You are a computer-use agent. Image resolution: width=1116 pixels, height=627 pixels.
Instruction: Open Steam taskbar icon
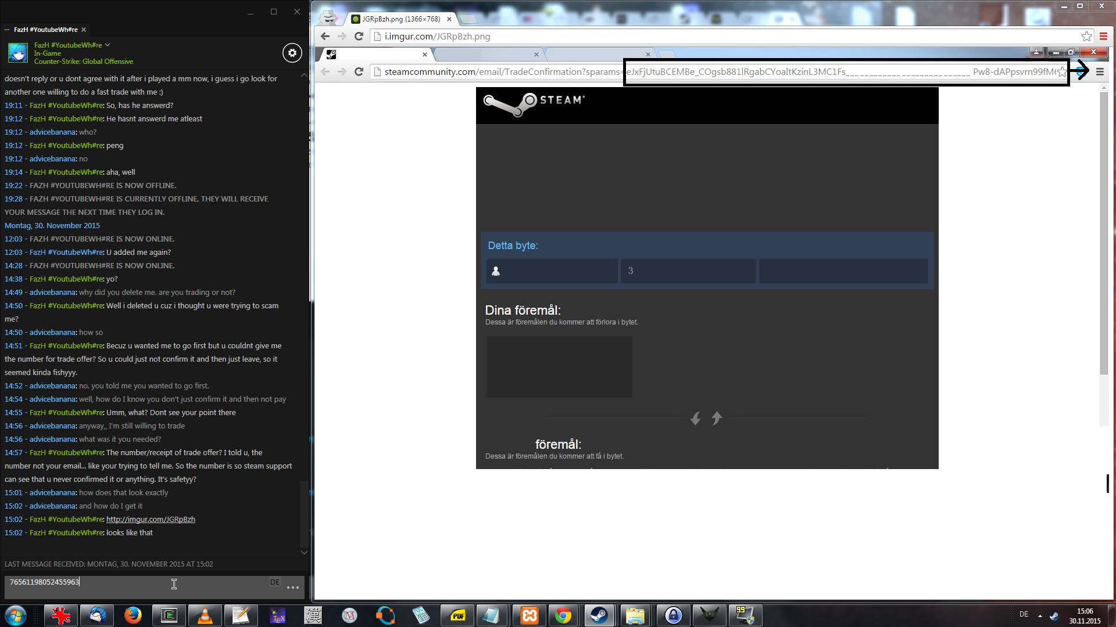[599, 615]
